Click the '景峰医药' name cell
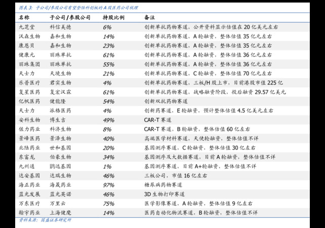 (x=29, y=138)
